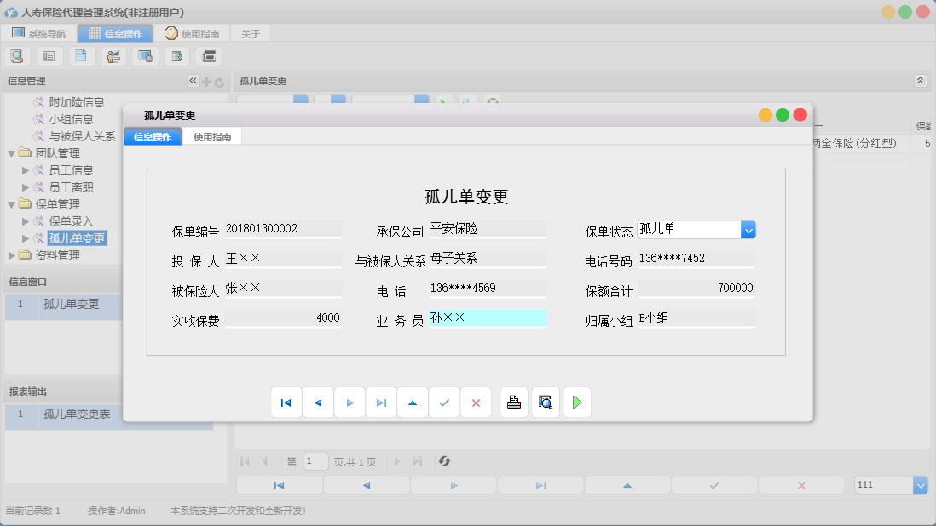This screenshot has height=526, width=936.
Task: Cancel edits with the red X icon
Action: pos(475,402)
